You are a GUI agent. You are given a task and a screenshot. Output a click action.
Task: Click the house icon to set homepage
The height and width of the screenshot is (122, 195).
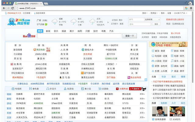click(6, 13)
